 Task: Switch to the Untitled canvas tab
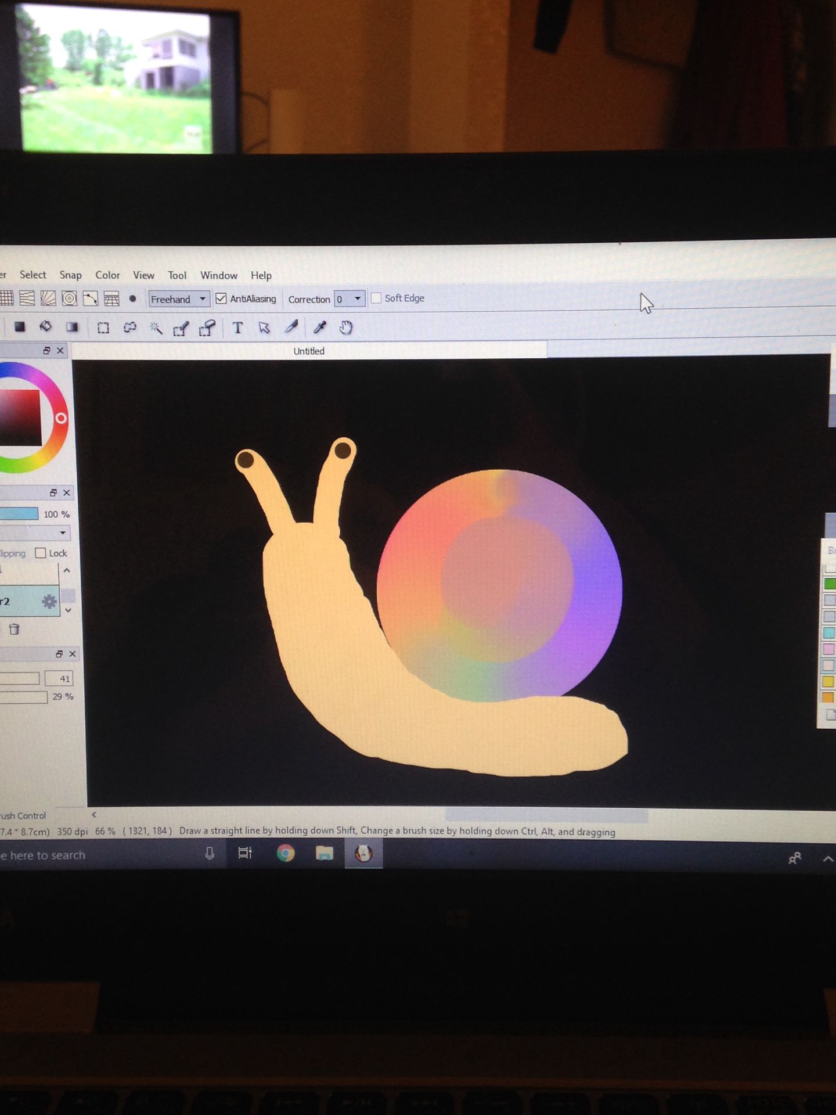(309, 351)
